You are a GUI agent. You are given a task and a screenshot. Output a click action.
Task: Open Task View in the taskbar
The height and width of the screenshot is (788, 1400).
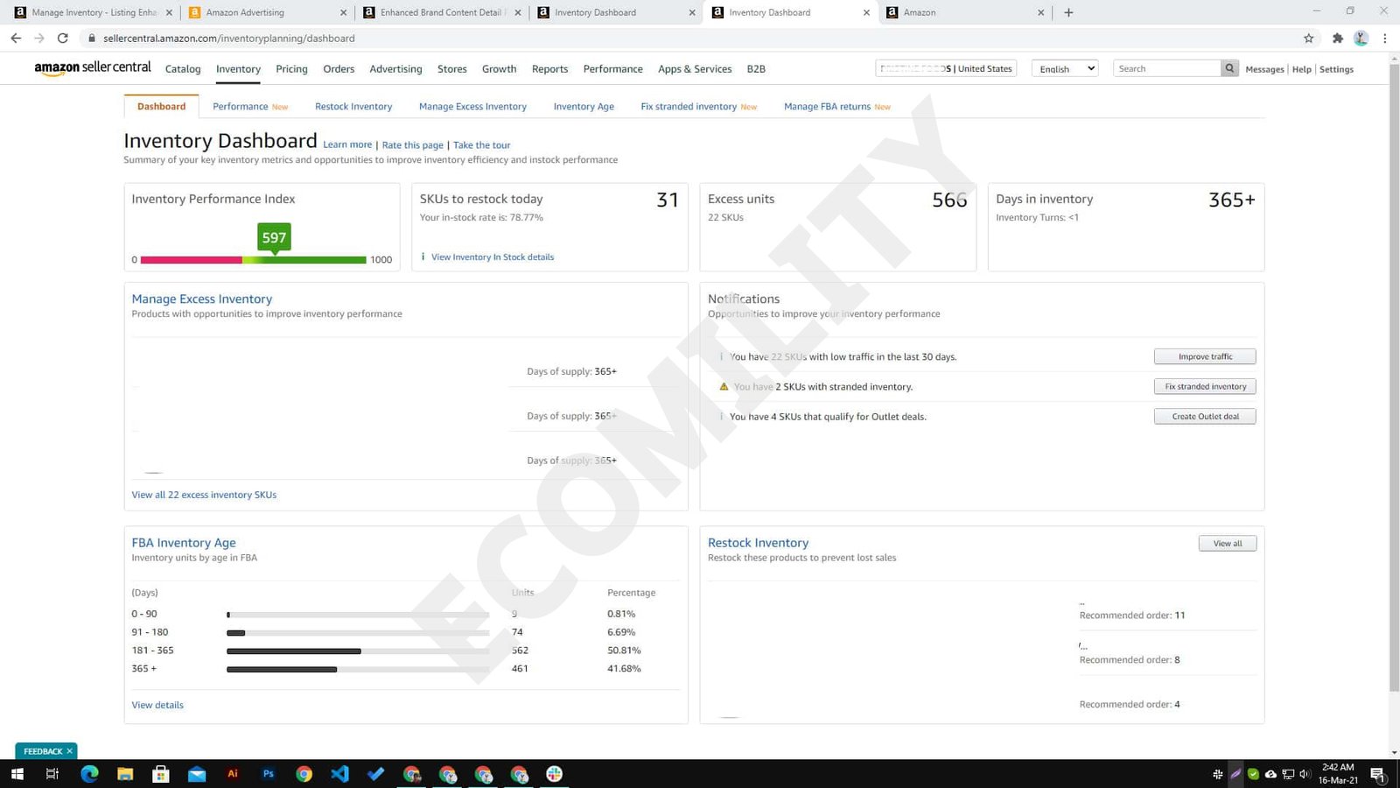pyautogui.click(x=52, y=774)
